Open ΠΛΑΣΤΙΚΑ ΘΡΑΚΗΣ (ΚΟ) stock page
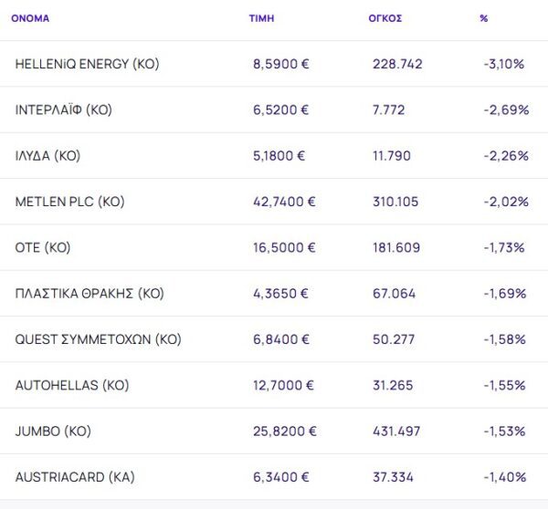The width and height of the screenshot is (548, 509). point(90,294)
